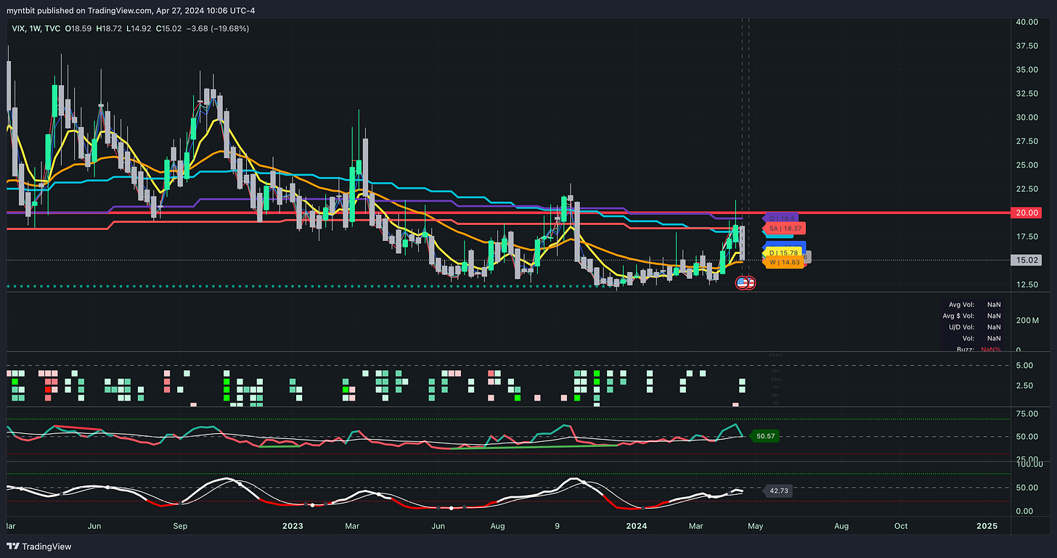Select the yellow D | 15.78 level tag
This screenshot has width=1057, height=558.
pyautogui.click(x=783, y=253)
